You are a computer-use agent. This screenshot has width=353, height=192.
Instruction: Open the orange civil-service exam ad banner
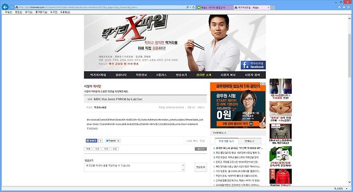238,105
